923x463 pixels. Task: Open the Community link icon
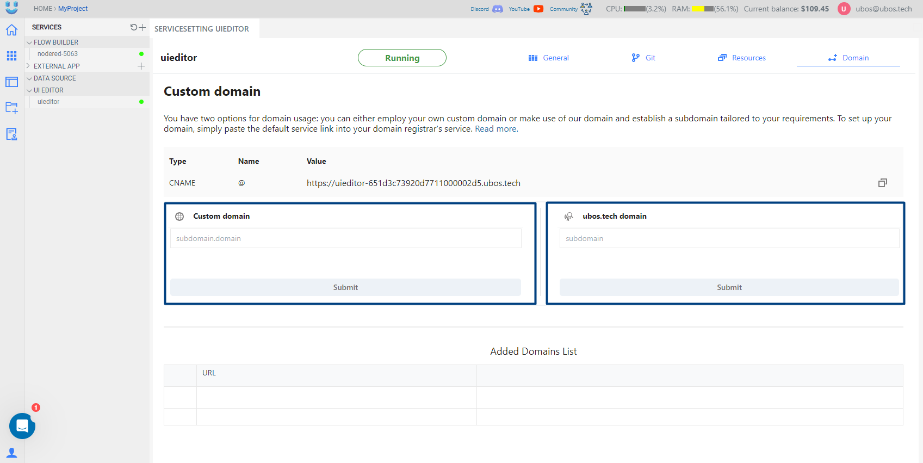[586, 9]
